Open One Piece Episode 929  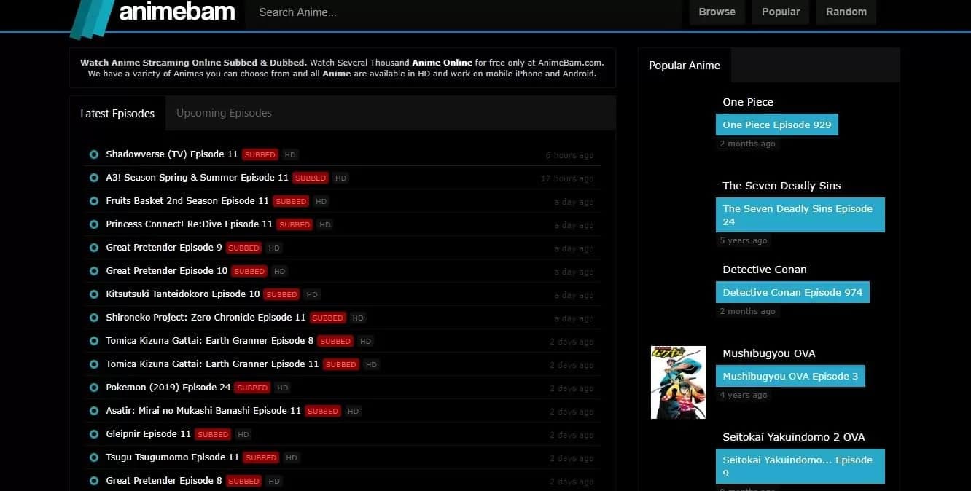[777, 125]
